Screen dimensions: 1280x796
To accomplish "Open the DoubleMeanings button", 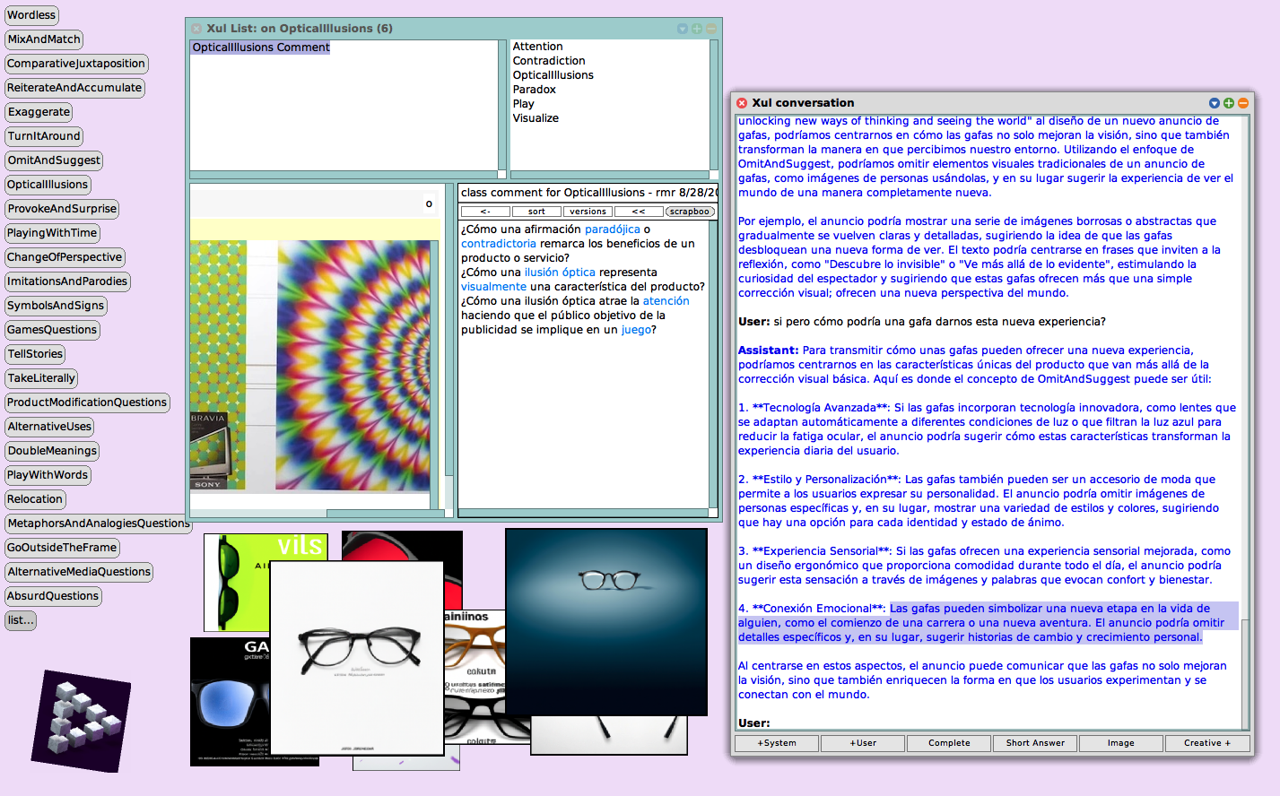I will [52, 451].
